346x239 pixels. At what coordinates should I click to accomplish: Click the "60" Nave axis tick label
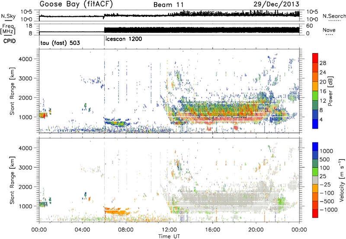click(x=310, y=26)
